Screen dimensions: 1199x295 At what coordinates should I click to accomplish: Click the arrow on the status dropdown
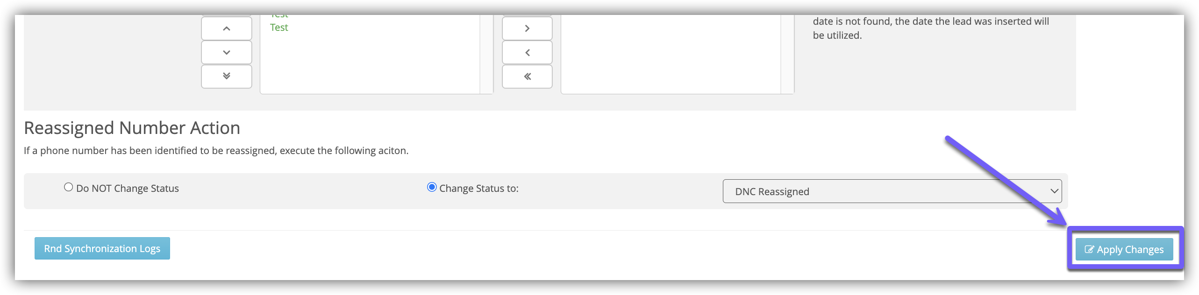1054,191
